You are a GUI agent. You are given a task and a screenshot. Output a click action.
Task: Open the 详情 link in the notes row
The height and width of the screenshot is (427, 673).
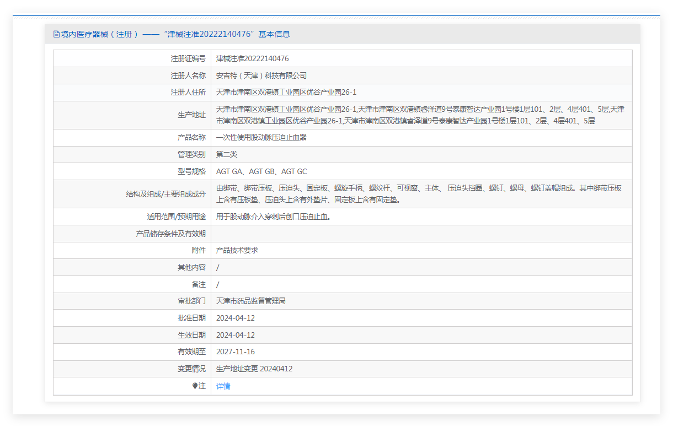pyautogui.click(x=223, y=386)
